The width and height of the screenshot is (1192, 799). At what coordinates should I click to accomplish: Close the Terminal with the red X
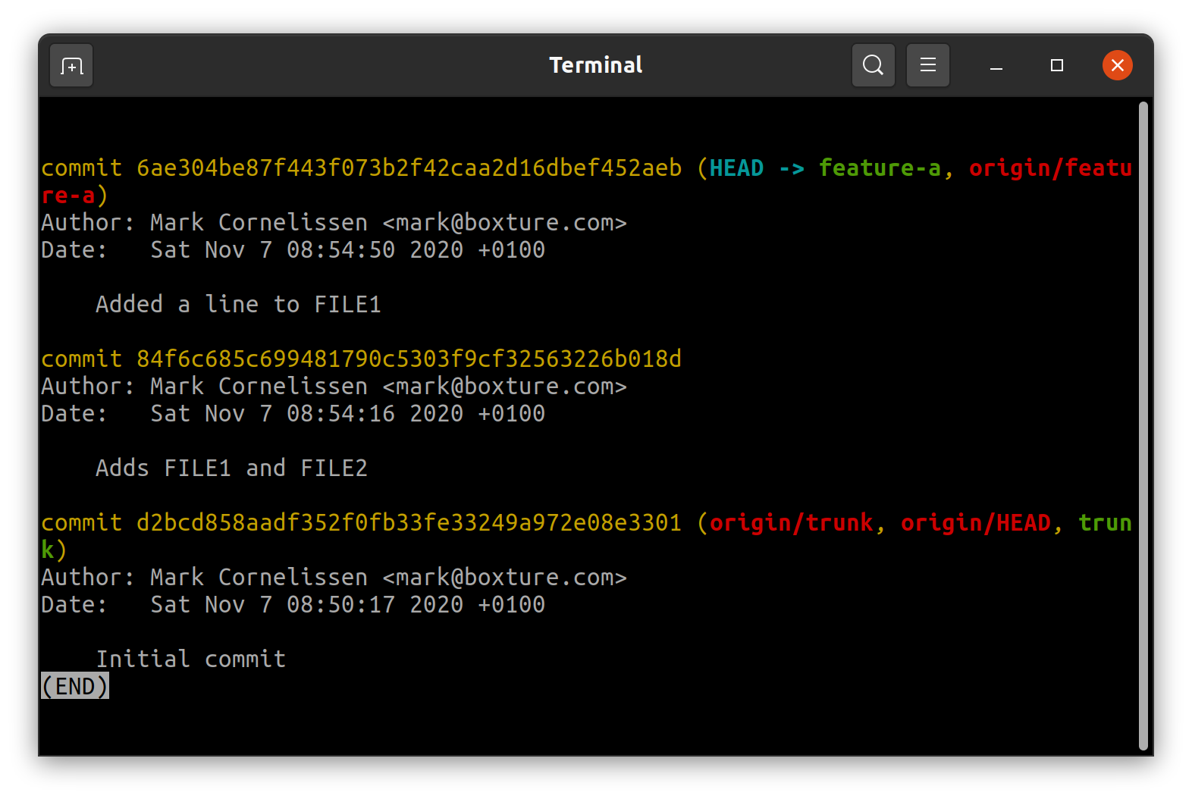pyautogui.click(x=1117, y=66)
